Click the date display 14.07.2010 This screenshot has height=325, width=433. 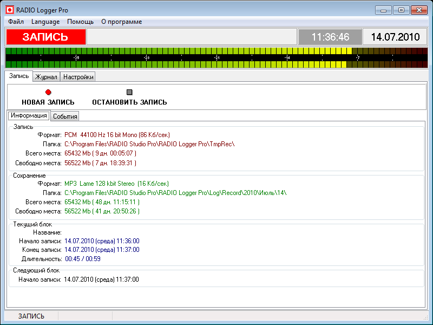[x=395, y=37]
